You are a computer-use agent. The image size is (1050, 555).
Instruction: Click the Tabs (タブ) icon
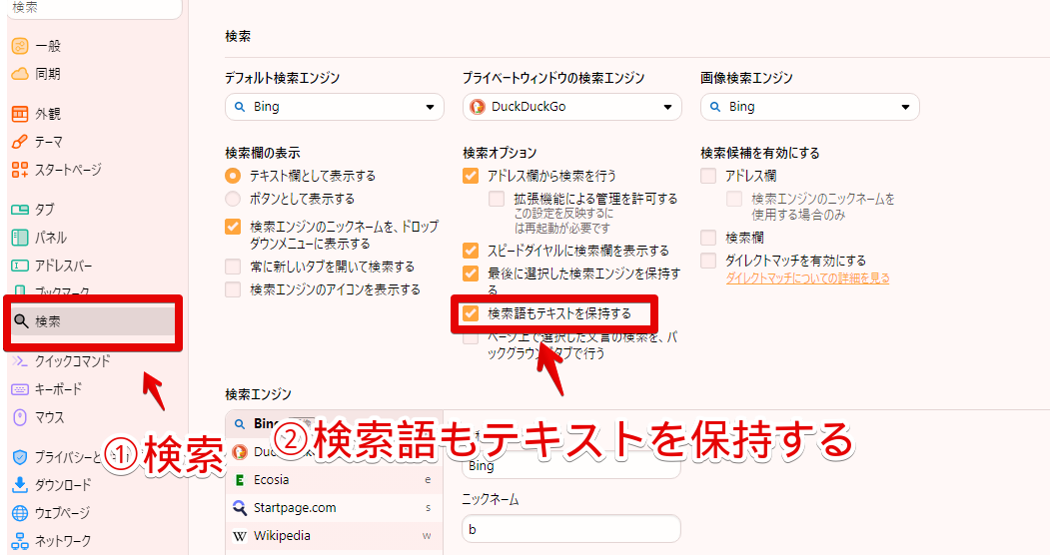click(x=20, y=210)
